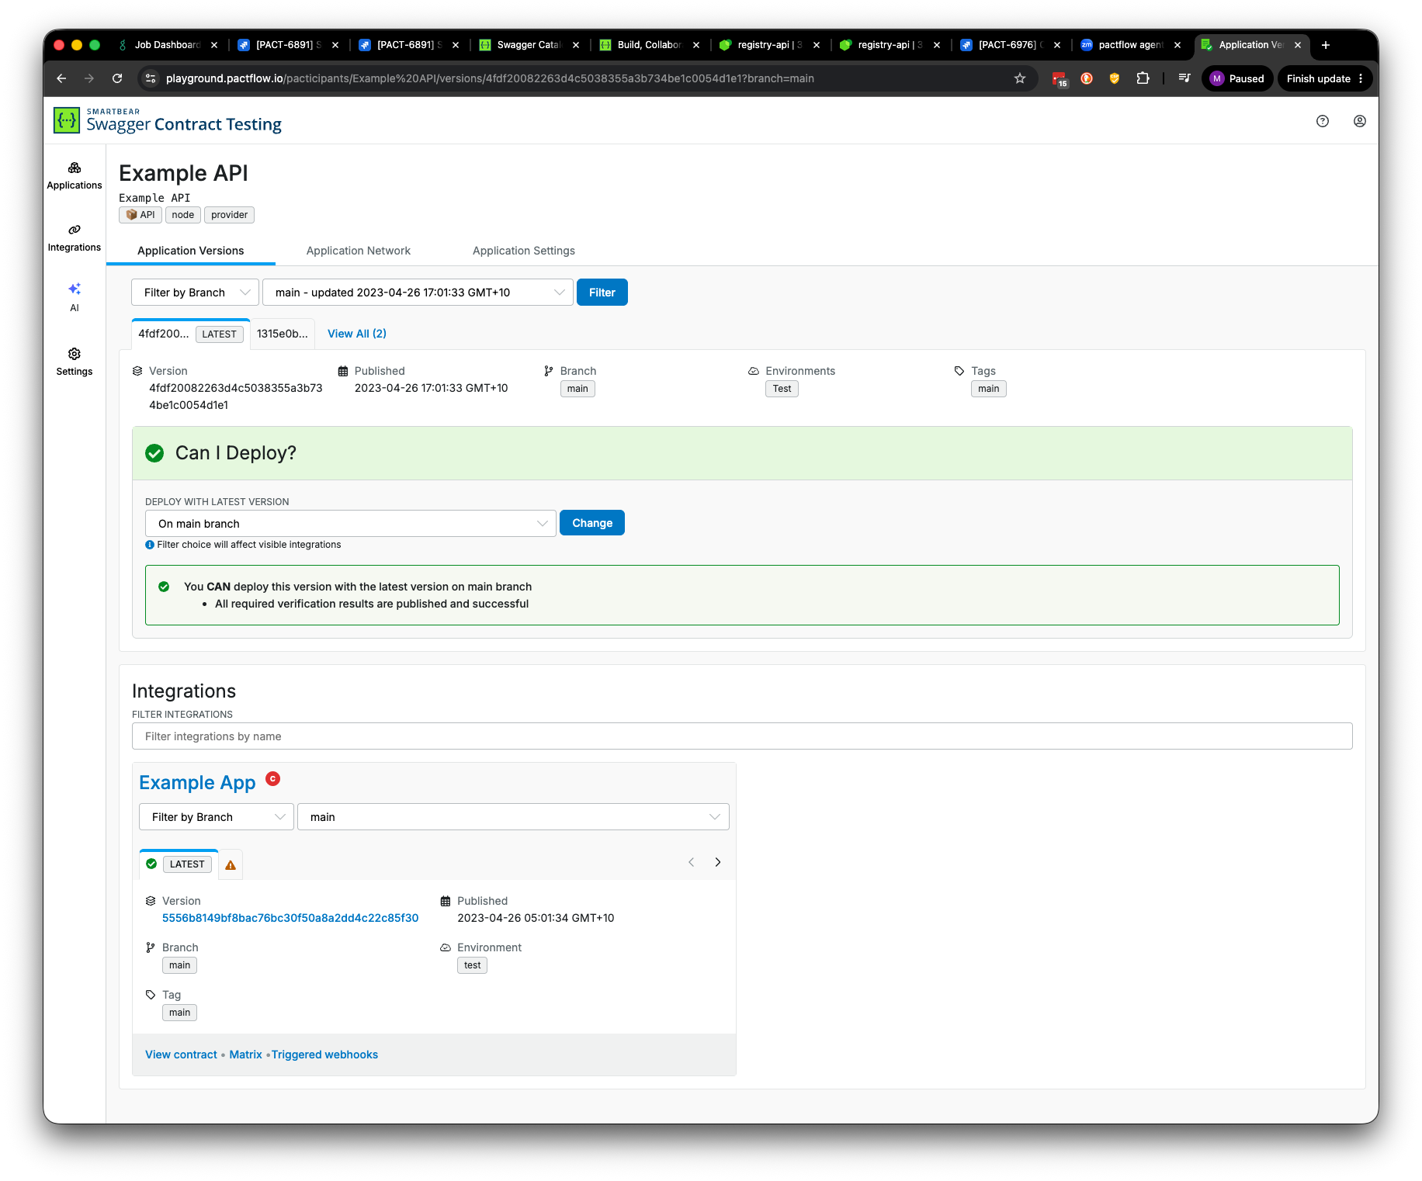
Task: Switch to the Swagger Catalog browser tab
Action: [x=528, y=45]
